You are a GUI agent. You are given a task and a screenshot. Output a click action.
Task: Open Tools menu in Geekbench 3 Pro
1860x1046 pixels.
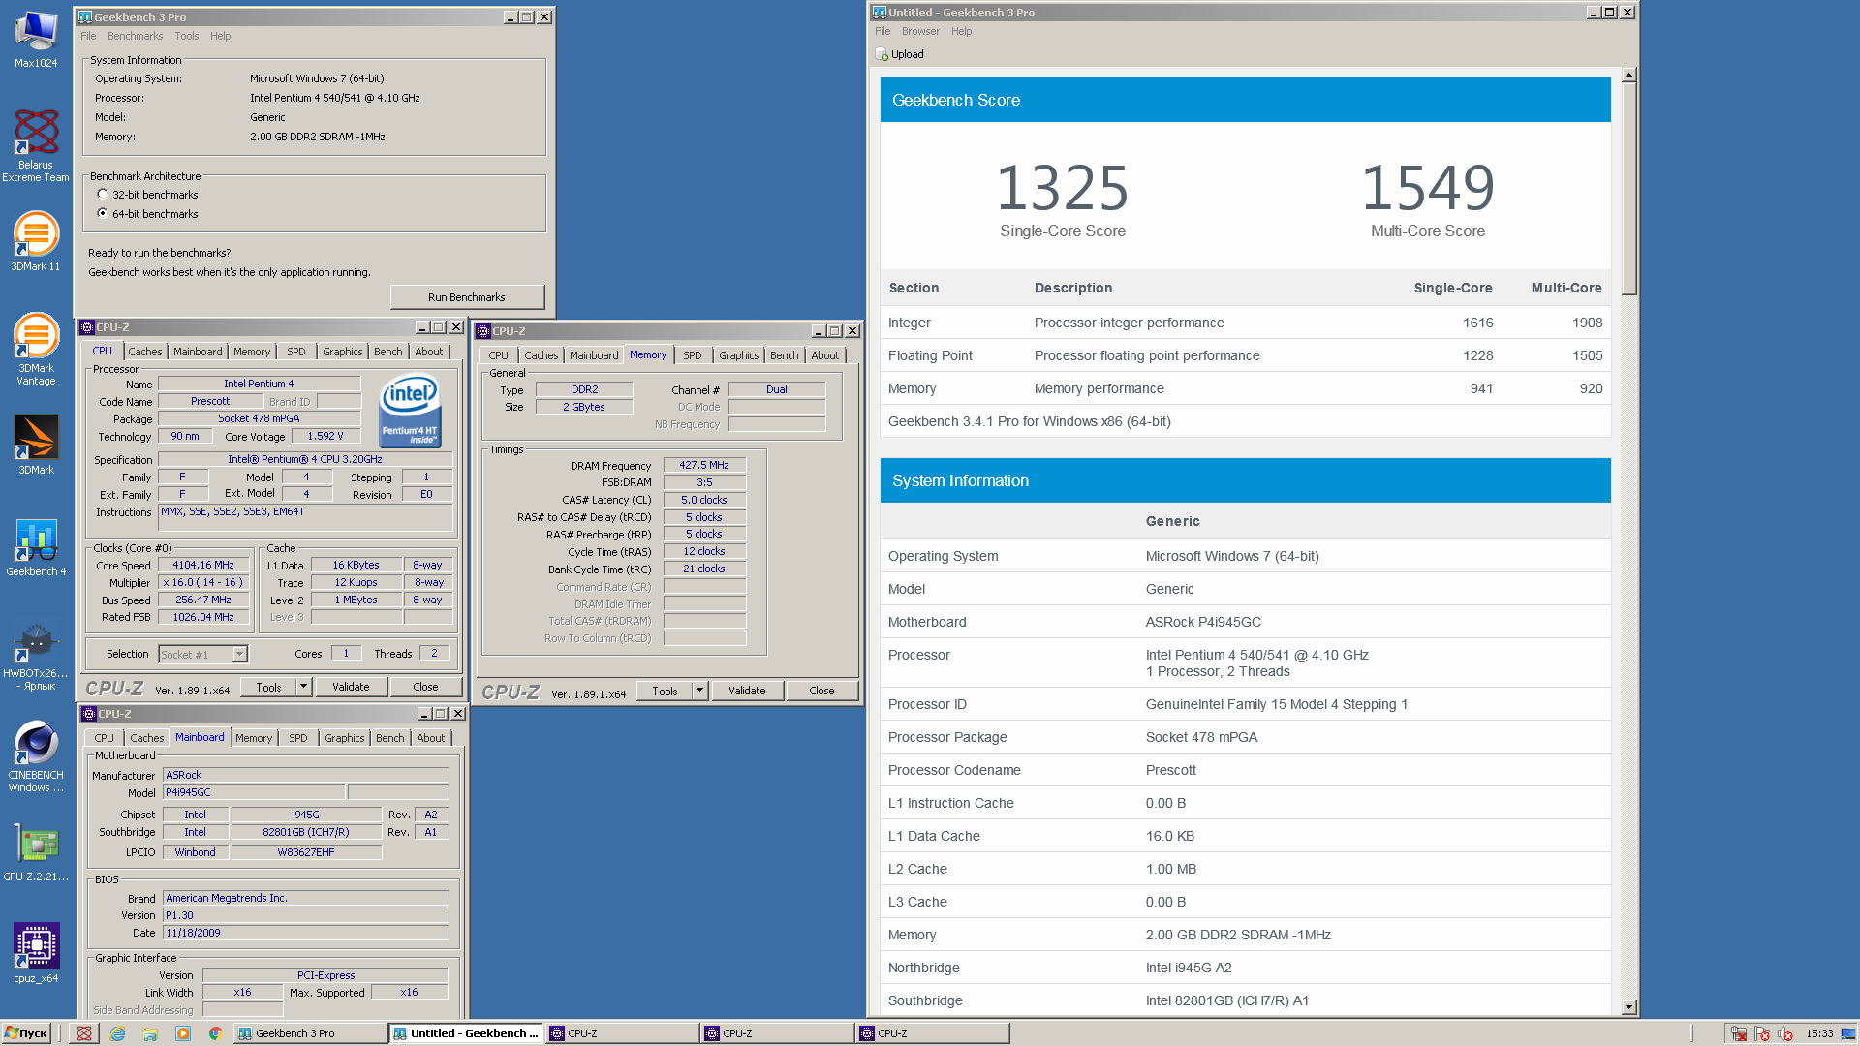tap(187, 36)
